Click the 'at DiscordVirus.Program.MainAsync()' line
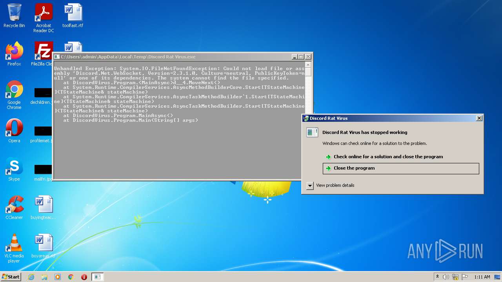The width and height of the screenshot is (502, 282). click(x=118, y=116)
